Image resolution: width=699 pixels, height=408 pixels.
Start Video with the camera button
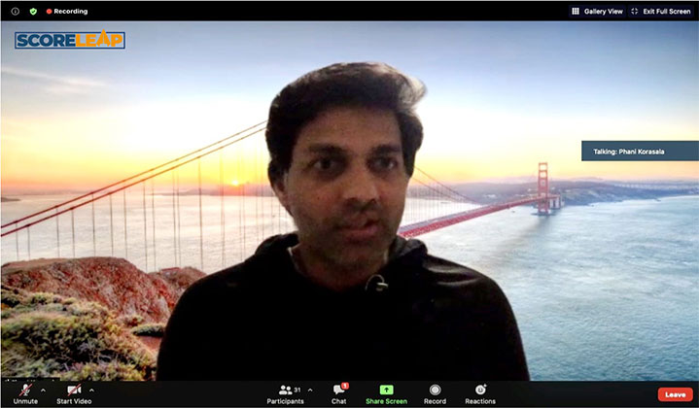click(74, 391)
